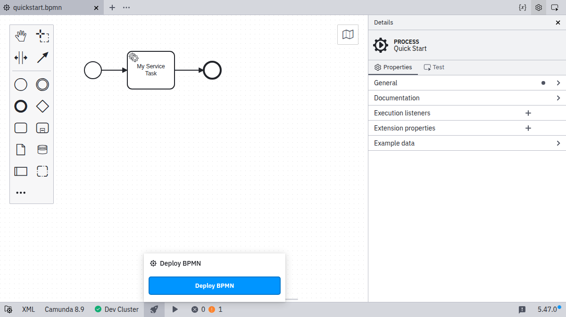The image size is (566, 317).
Task: Create a new tab with plus button
Action: pyautogui.click(x=112, y=8)
